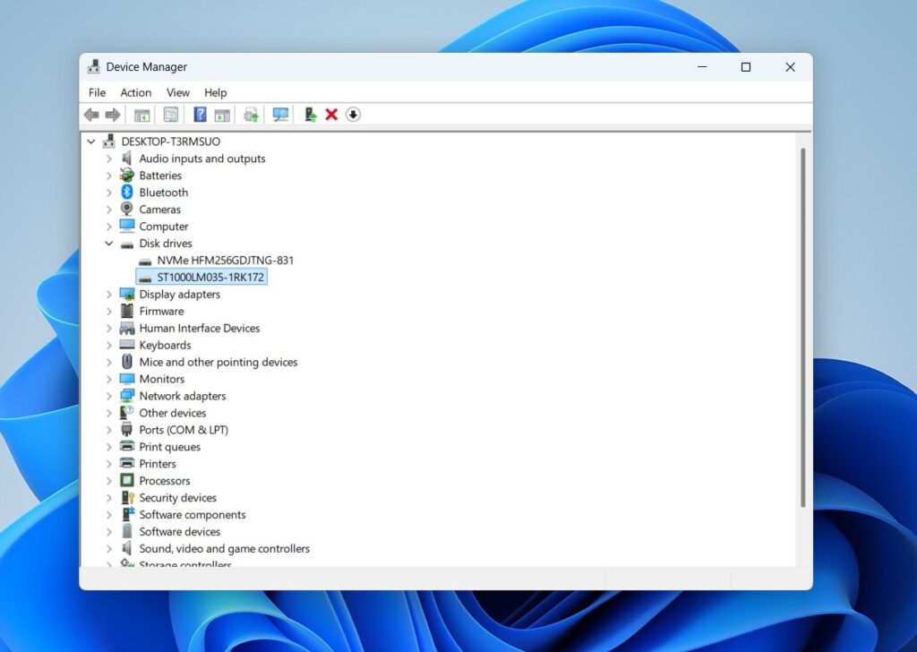Click the Help toolbar icon

(x=199, y=114)
